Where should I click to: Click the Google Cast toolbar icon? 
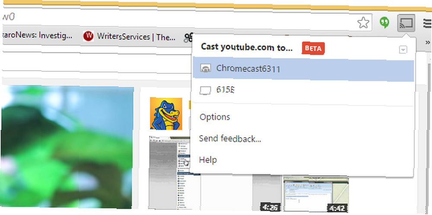click(x=406, y=23)
